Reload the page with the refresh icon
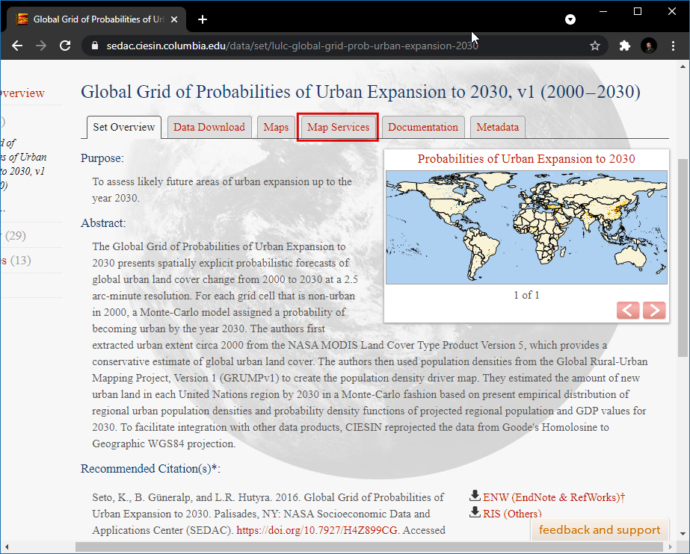 [65, 46]
